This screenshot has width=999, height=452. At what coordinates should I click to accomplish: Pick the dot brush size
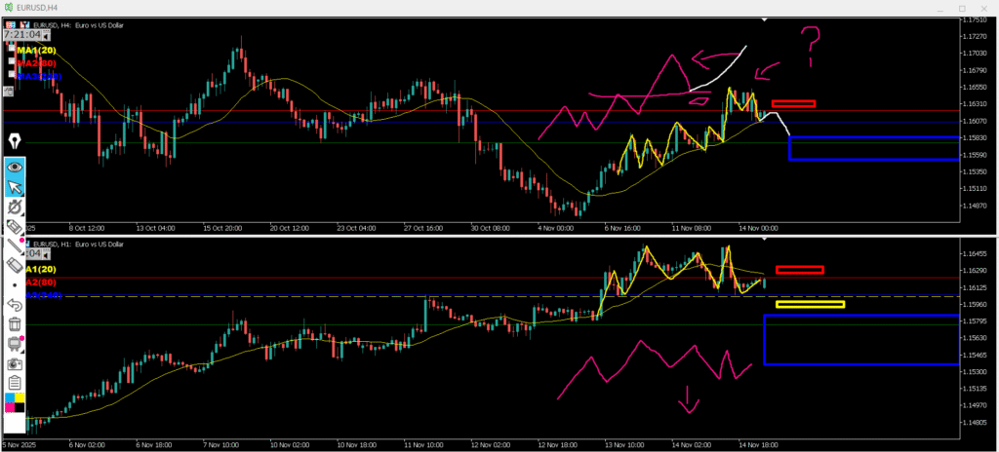(x=15, y=285)
